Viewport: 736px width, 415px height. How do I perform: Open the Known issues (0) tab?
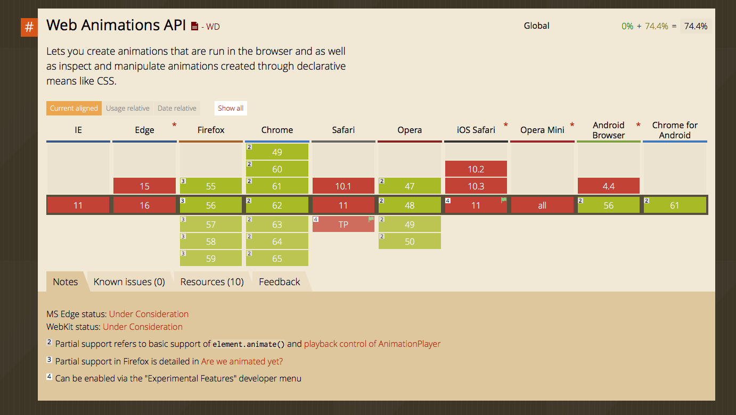tap(129, 281)
